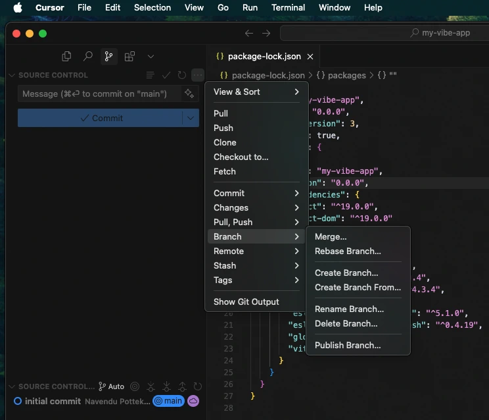The image size is (489, 420).
Task: Select Create Branch From... option
Action: point(358,287)
